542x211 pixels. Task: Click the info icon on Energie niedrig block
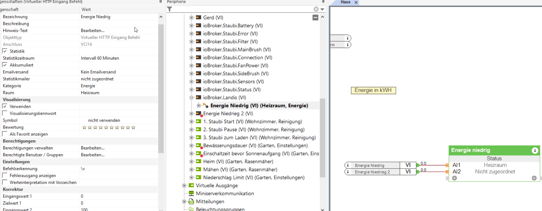[535, 151]
